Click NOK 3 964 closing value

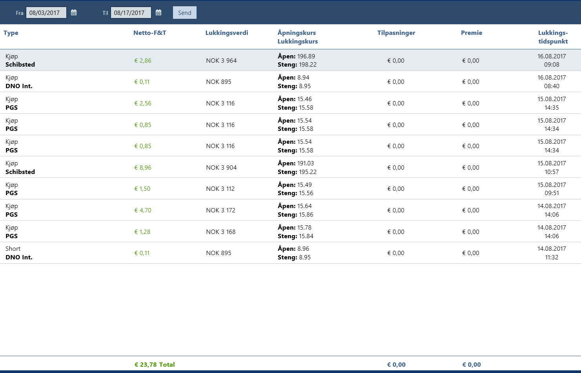tap(221, 61)
